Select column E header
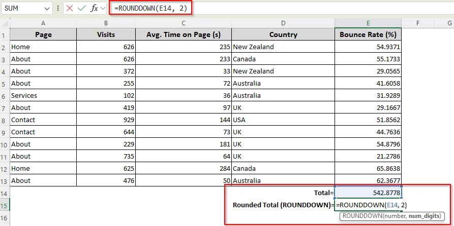The image size is (454, 226). coord(368,23)
